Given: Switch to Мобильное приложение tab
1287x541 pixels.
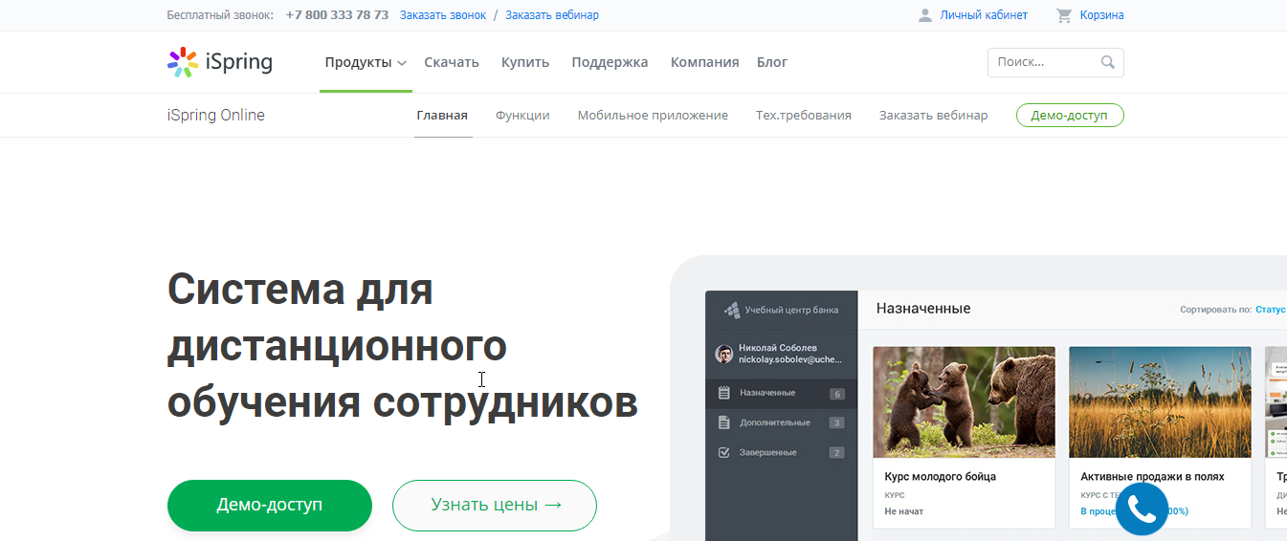Looking at the screenshot, I should [653, 116].
